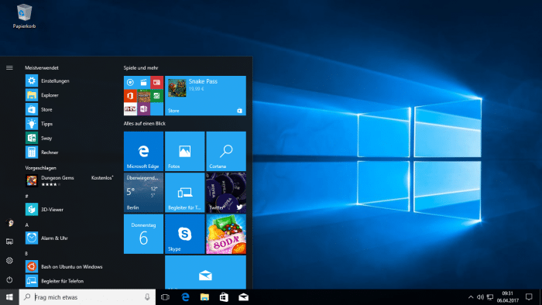The width and height of the screenshot is (542, 305).
Task: Open taskbar clock showing 09:31
Action: 508,297
